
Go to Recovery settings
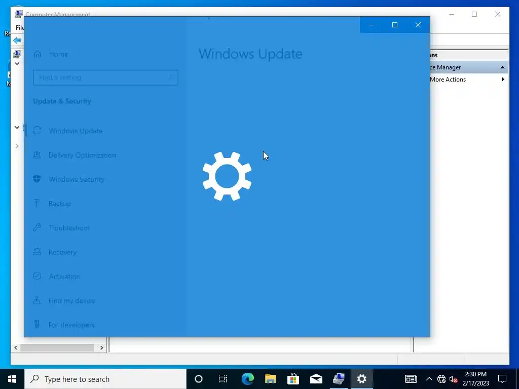[62, 252]
